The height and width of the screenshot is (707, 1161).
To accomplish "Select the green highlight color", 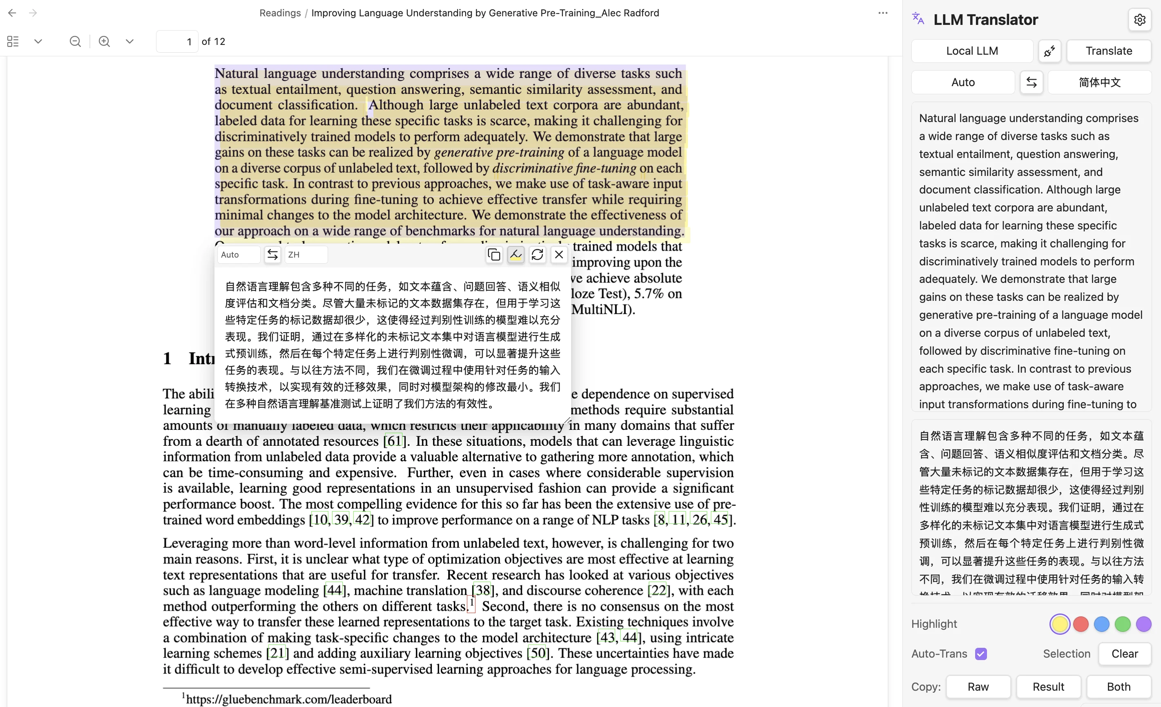I will [x=1122, y=624].
